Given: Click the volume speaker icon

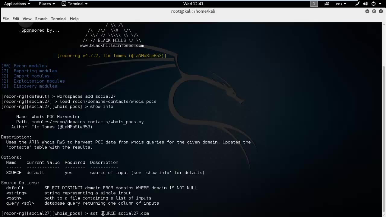Looking at the screenshot, I should [365, 4].
